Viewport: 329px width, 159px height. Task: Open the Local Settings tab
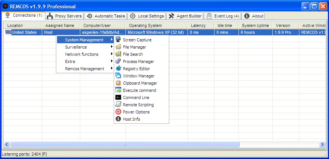tap(147, 16)
